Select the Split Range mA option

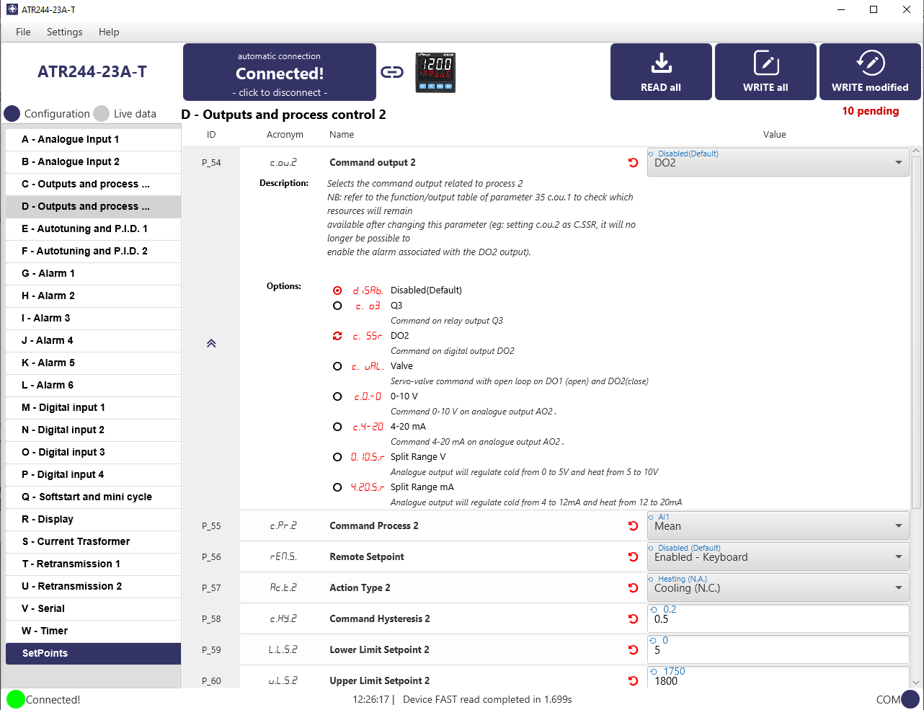coord(337,487)
